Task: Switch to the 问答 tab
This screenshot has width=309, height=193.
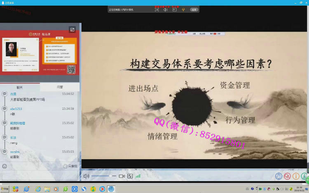Action: click(60, 87)
